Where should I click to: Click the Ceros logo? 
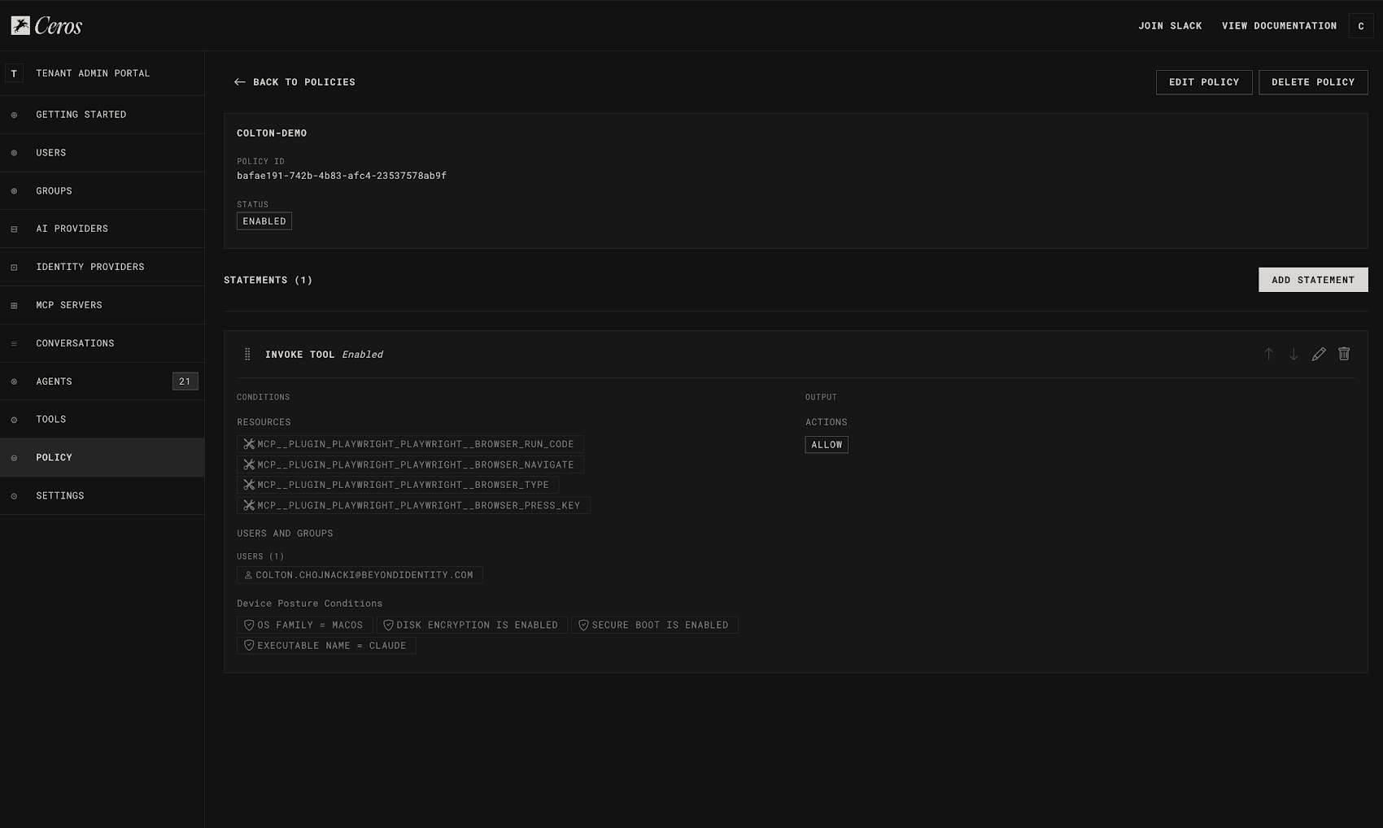tap(47, 26)
